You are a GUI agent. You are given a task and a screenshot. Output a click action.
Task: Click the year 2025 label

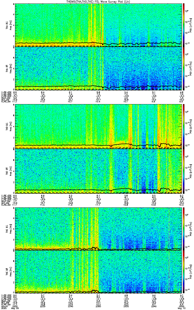click(4, 308)
